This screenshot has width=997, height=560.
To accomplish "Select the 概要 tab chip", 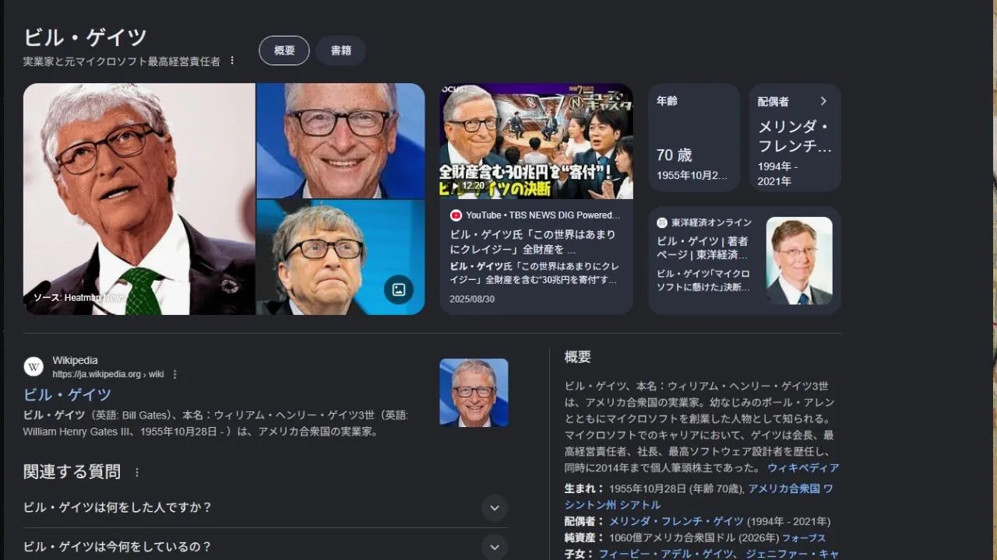I will click(284, 51).
